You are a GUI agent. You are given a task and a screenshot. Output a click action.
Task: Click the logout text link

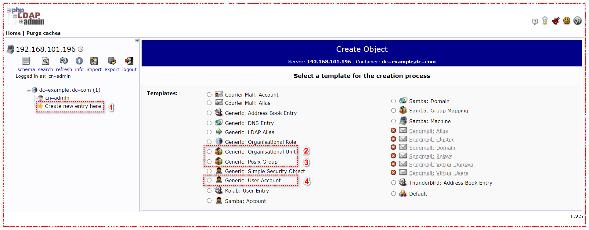point(129,69)
